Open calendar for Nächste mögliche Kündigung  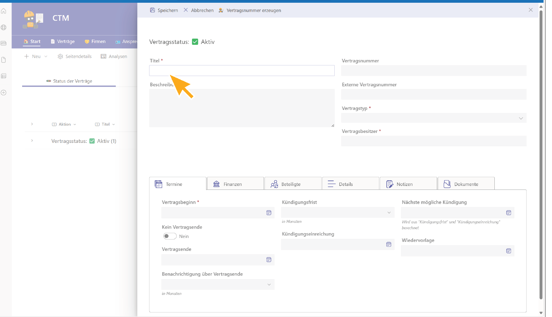[x=509, y=213]
